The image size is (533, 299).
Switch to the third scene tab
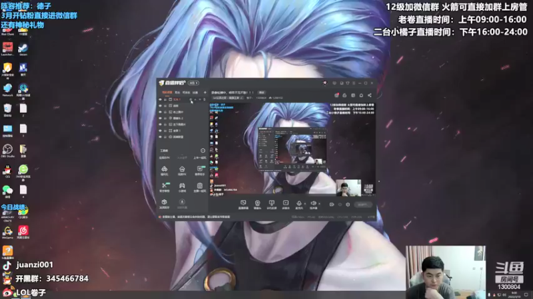tap(187, 92)
